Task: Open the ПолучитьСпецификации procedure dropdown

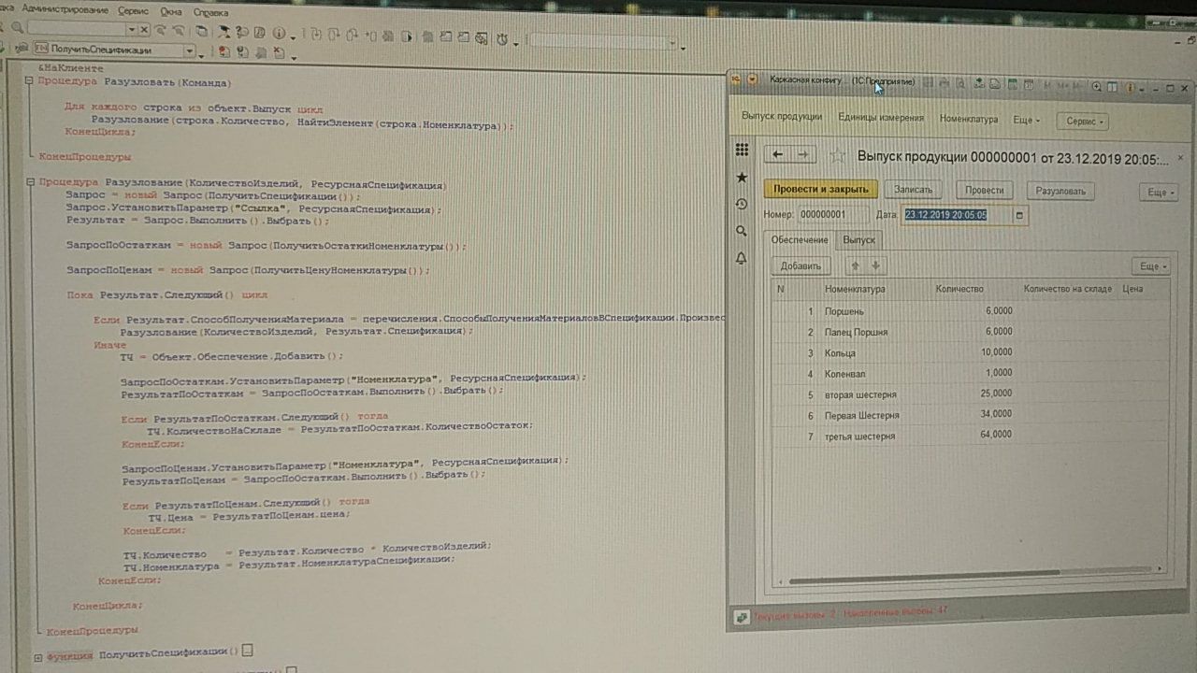Action: click(x=190, y=50)
